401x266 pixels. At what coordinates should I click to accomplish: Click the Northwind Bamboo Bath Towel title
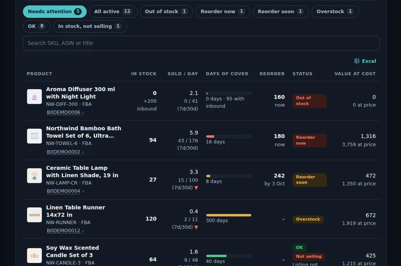(84, 132)
